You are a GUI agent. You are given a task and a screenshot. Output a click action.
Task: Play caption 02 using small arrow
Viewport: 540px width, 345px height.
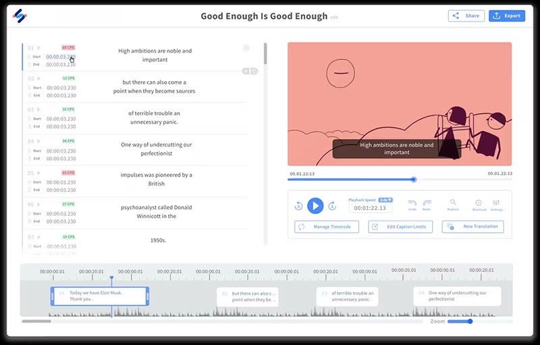(38, 78)
